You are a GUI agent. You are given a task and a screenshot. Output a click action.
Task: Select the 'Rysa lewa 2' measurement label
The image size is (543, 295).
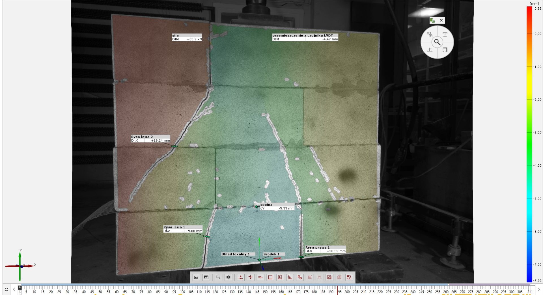150,139
